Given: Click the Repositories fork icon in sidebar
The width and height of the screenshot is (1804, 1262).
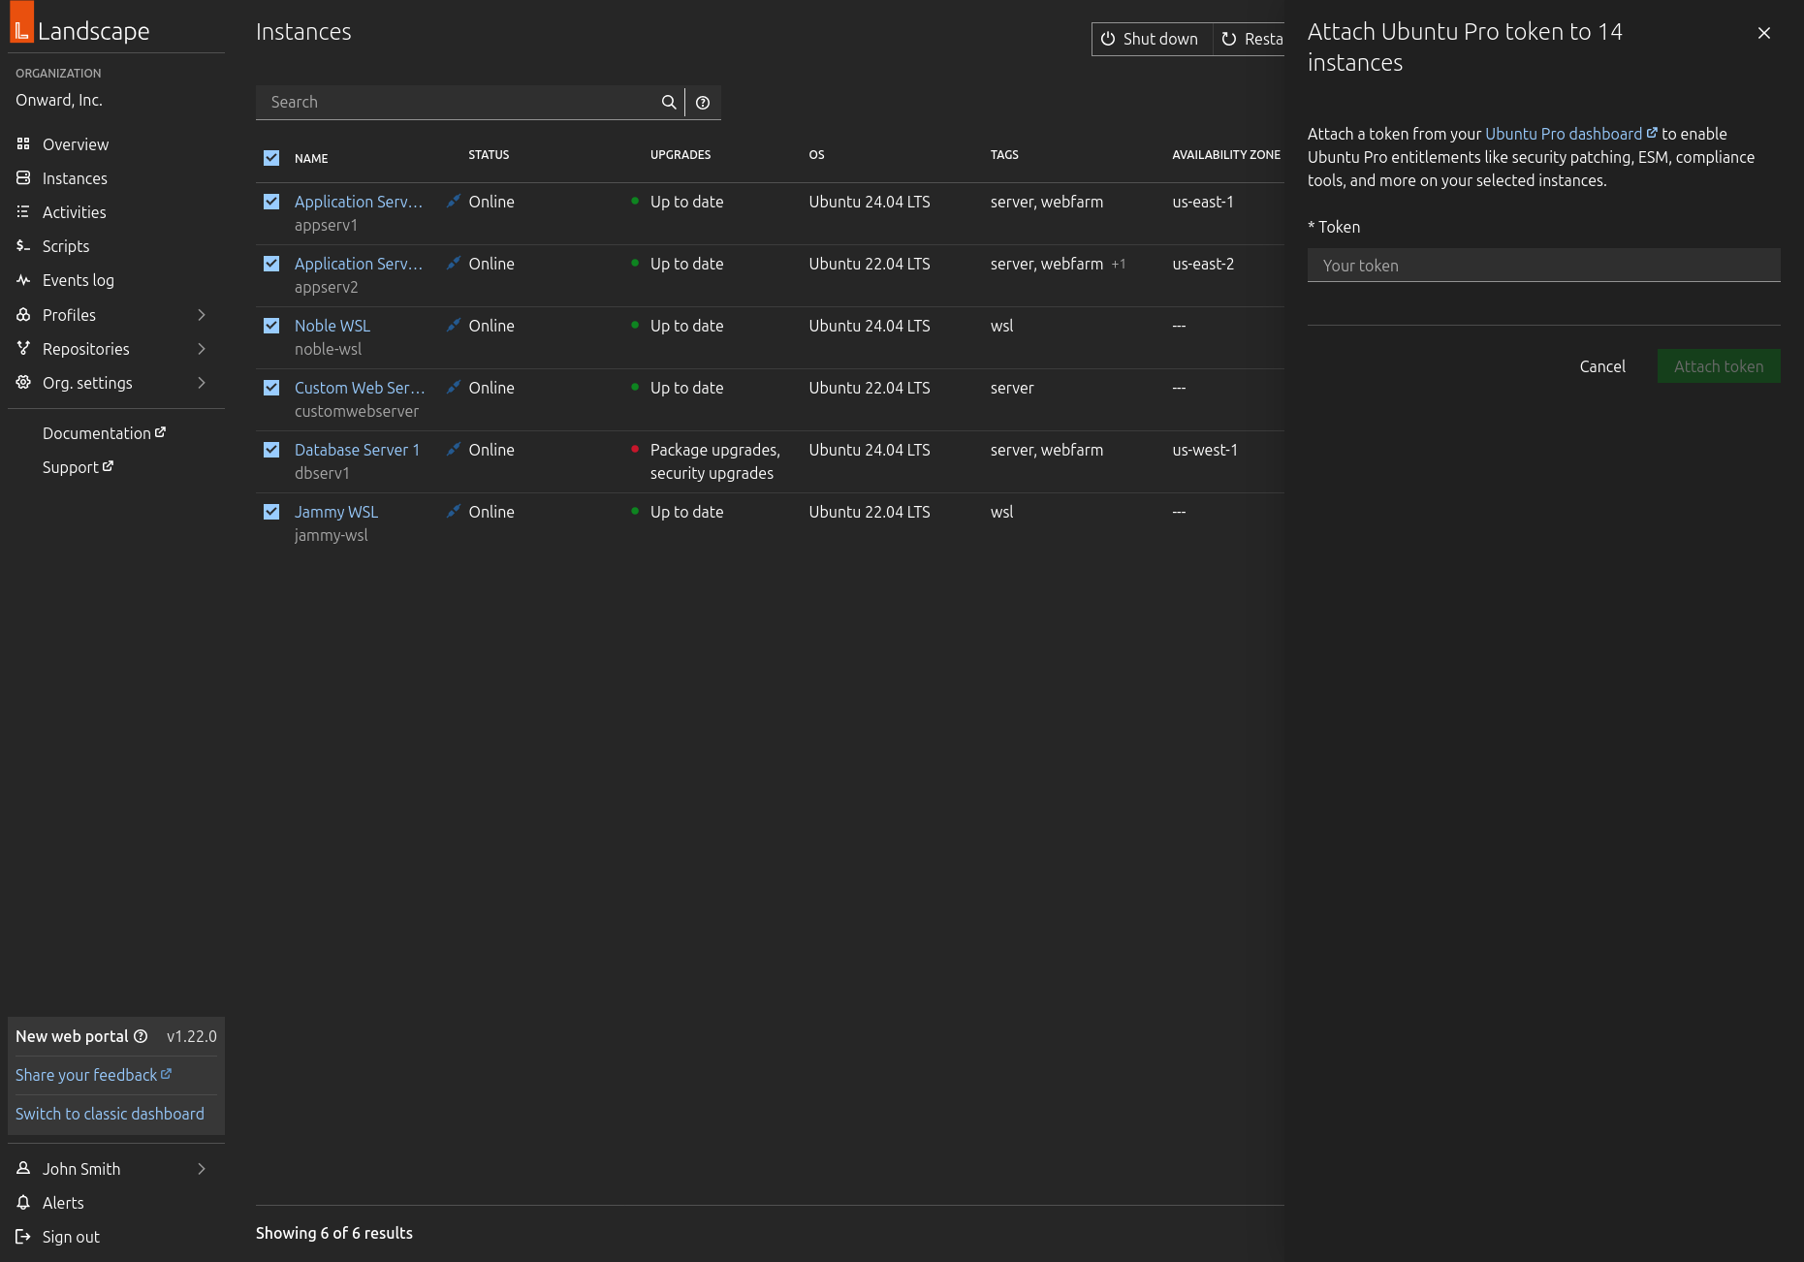Looking at the screenshot, I should point(23,349).
